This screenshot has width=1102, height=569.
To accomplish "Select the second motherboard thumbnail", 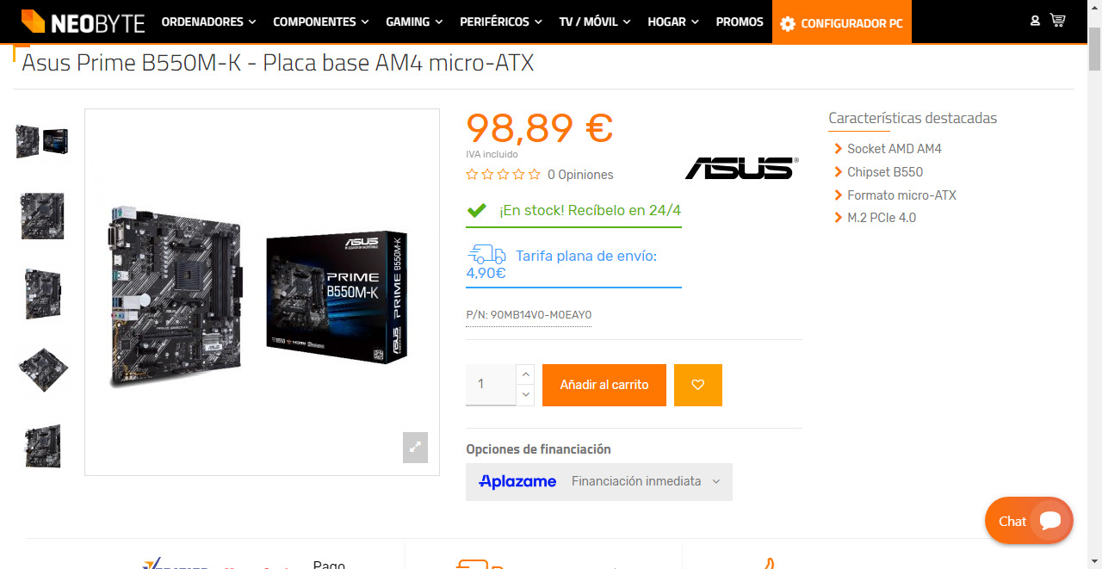I will point(43,216).
